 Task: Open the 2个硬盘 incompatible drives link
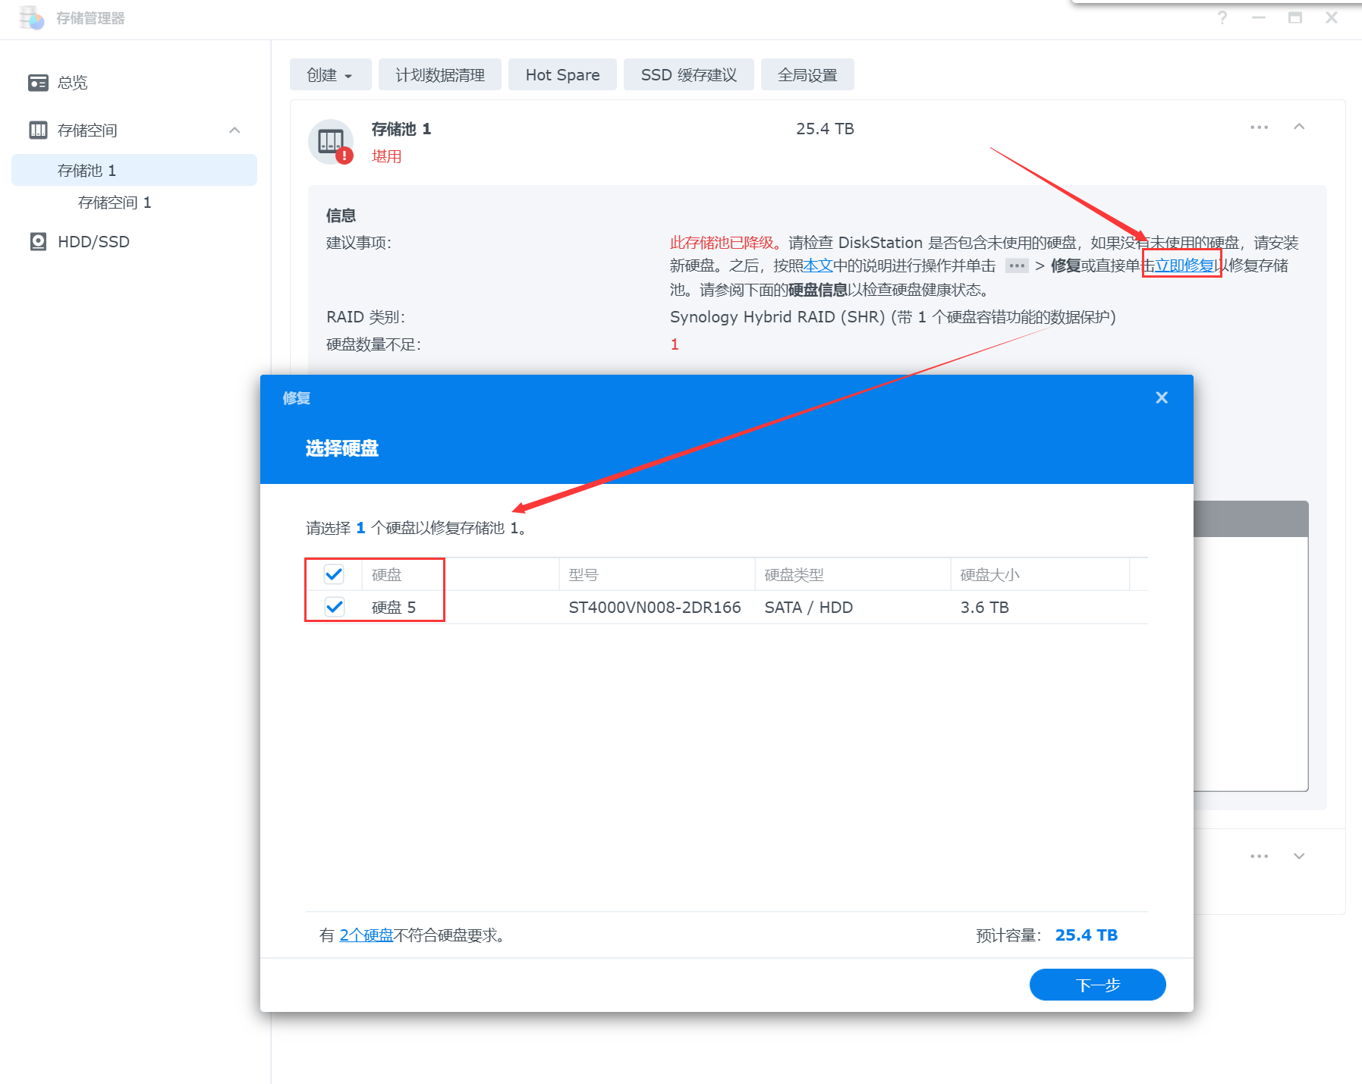coord(366,935)
